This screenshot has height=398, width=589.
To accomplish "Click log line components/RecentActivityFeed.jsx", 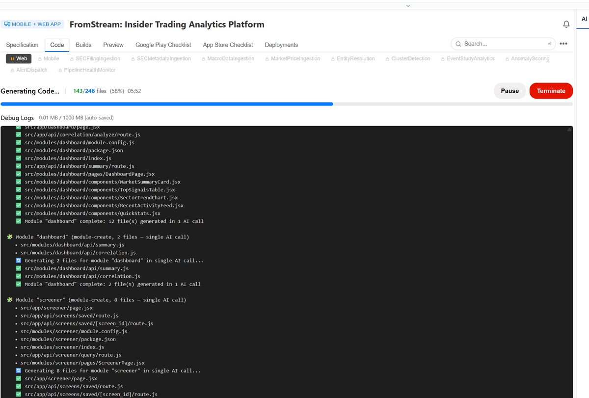I will tap(104, 206).
